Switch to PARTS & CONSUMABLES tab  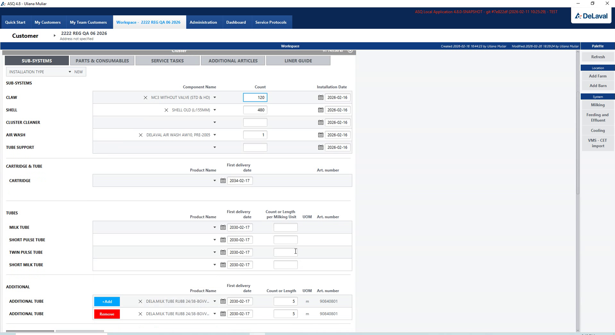tap(102, 61)
